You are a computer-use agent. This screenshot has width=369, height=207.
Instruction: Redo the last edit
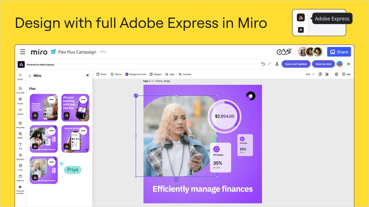pyautogui.click(x=270, y=64)
